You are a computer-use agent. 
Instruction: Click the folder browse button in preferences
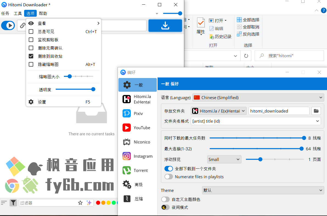click(316, 111)
